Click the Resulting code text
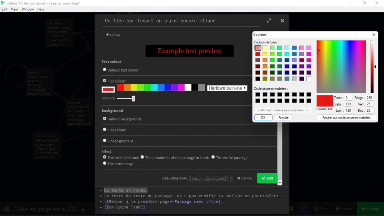The height and width of the screenshot is (216, 384). [211, 178]
